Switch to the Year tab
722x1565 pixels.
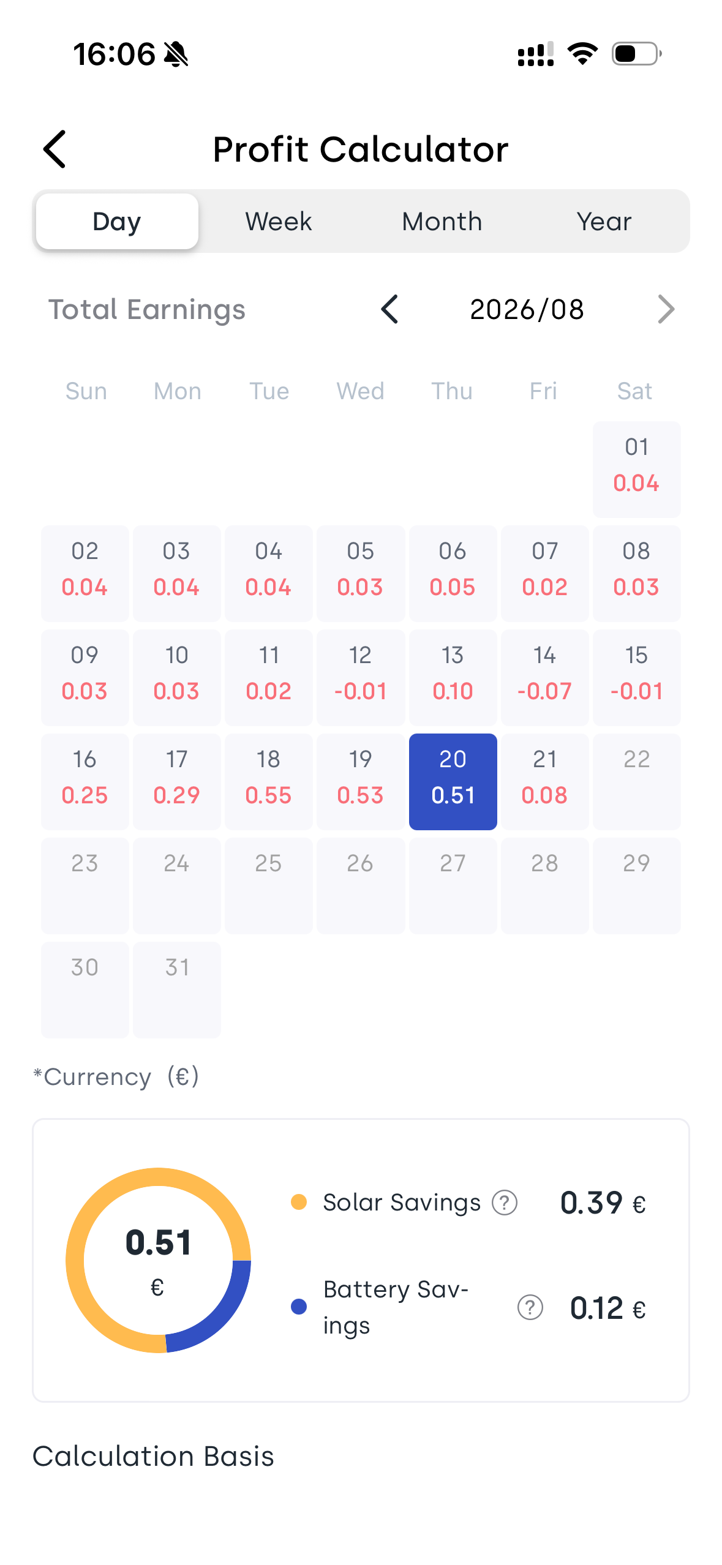(604, 221)
